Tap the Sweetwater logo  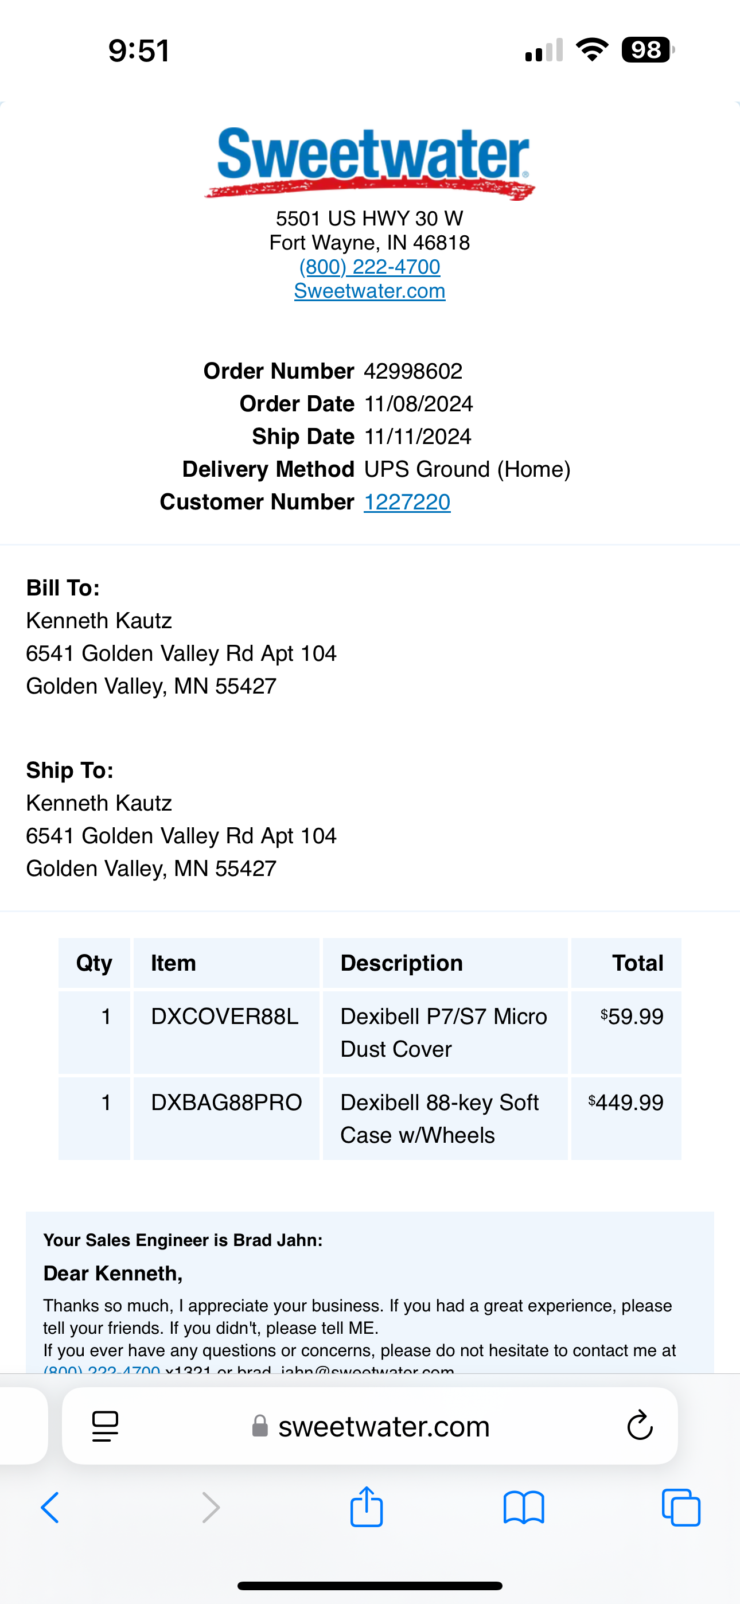(370, 163)
